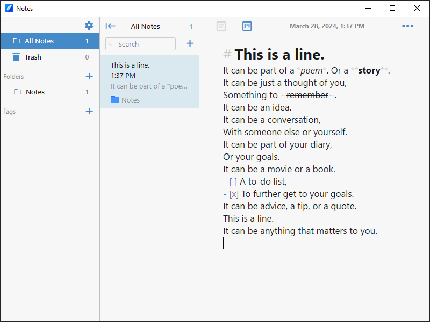Click the Notes folder label in note card
This screenshot has height=322, width=430.
(x=130, y=100)
